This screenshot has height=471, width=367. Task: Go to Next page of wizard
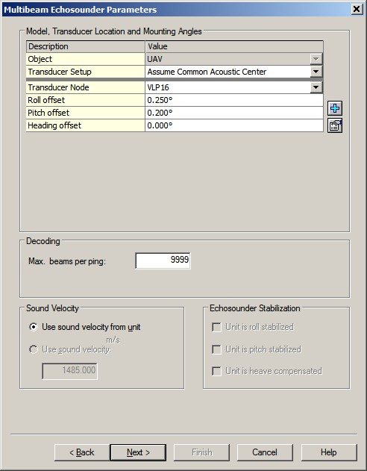click(x=138, y=452)
